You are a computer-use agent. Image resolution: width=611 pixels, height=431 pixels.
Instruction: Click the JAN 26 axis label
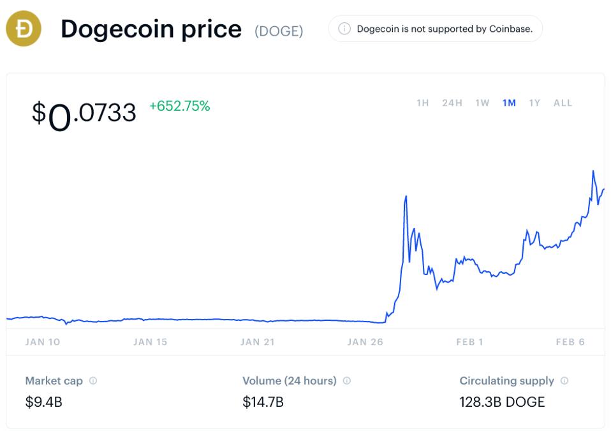365,342
